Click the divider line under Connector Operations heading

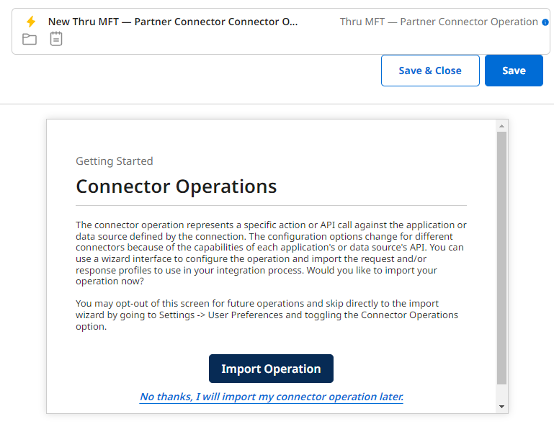[271, 206]
